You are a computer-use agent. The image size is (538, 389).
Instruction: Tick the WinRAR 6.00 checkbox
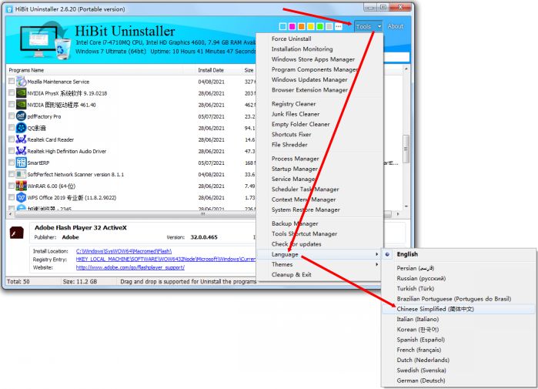[12, 186]
